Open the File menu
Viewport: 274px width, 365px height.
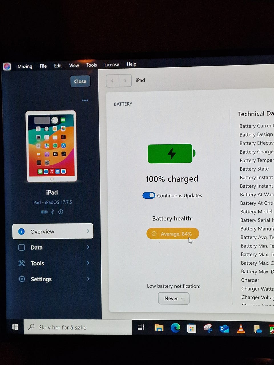[43, 66]
